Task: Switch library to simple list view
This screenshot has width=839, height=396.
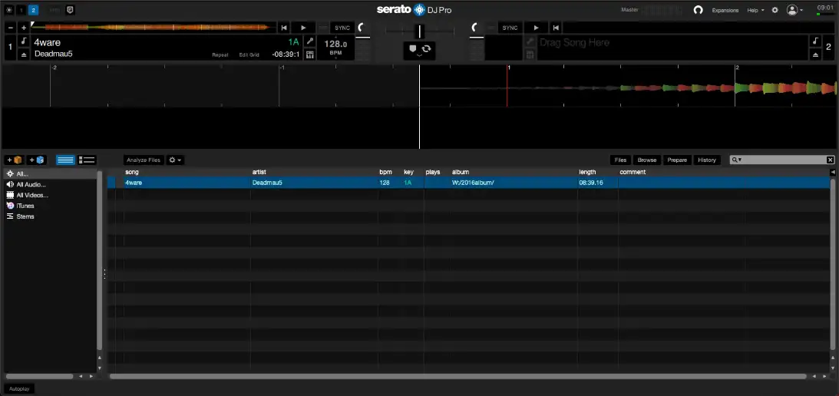Action: coord(66,160)
